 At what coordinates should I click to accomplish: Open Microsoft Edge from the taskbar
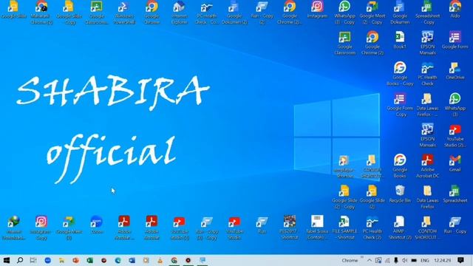point(118,260)
